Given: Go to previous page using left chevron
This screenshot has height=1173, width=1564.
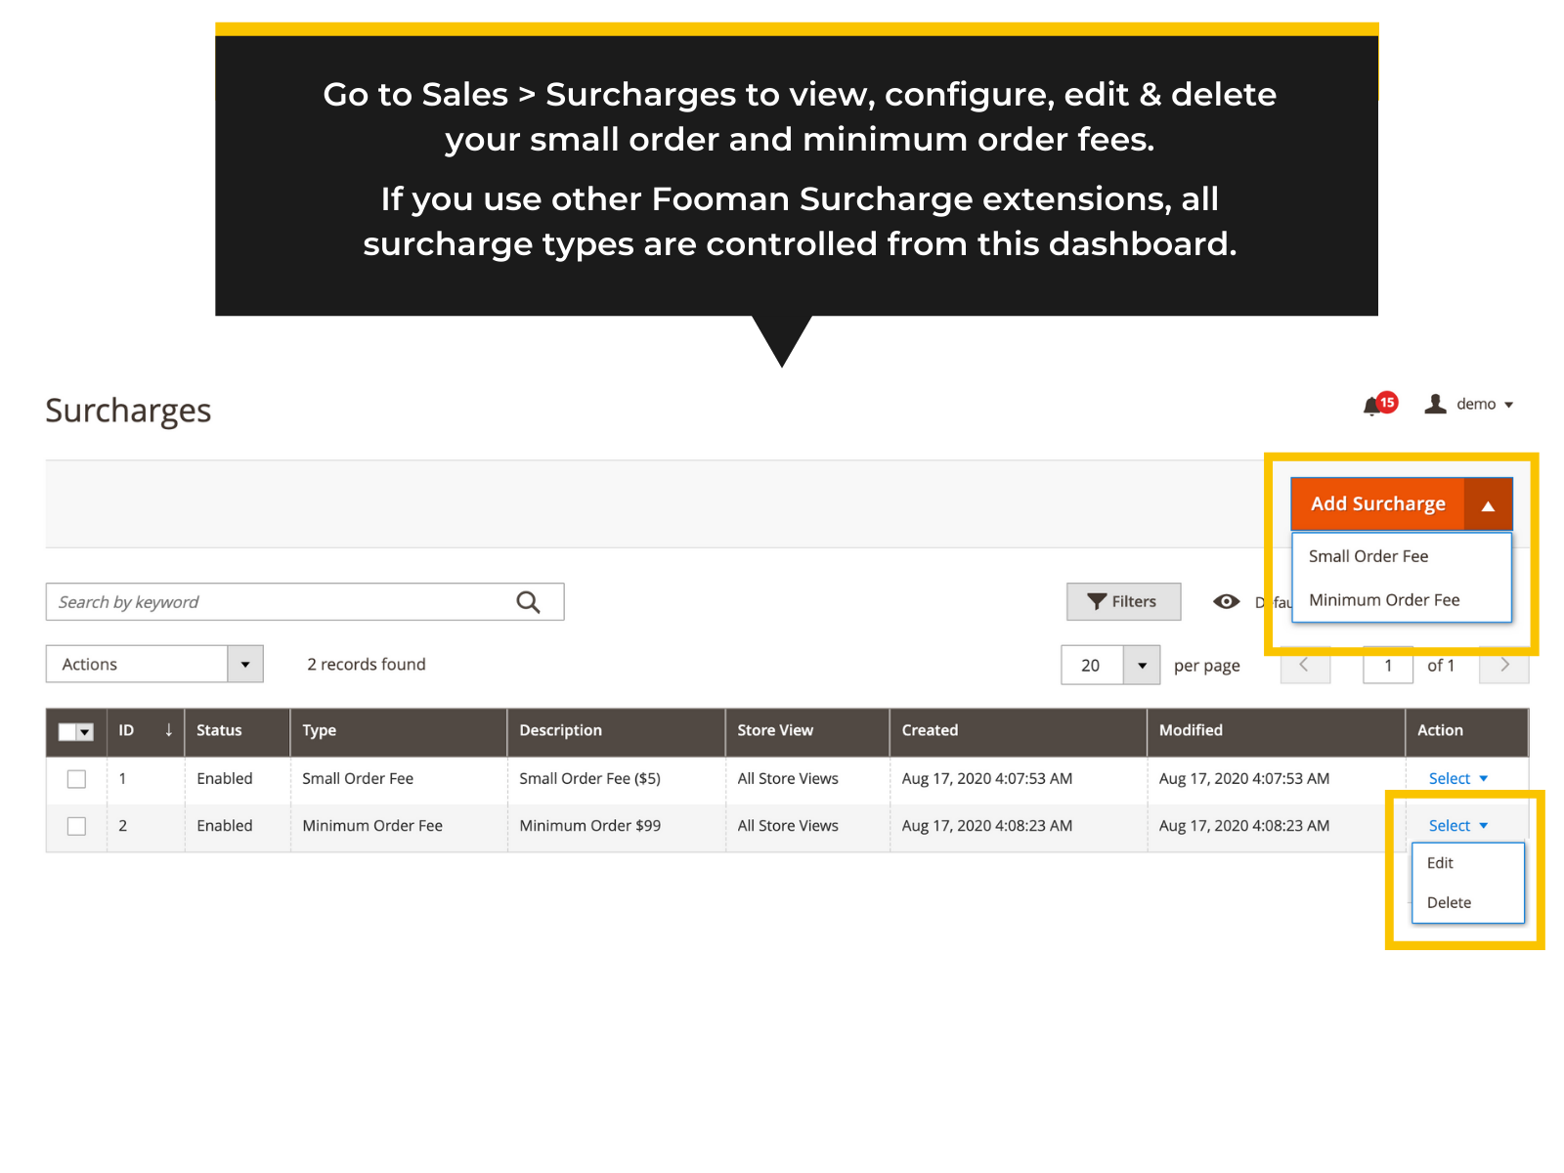Looking at the screenshot, I should tap(1305, 666).
